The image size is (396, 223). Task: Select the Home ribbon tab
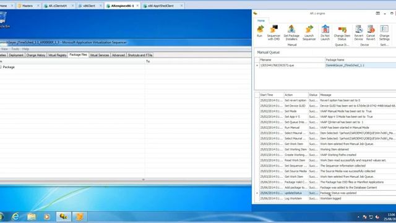[x=261, y=20]
